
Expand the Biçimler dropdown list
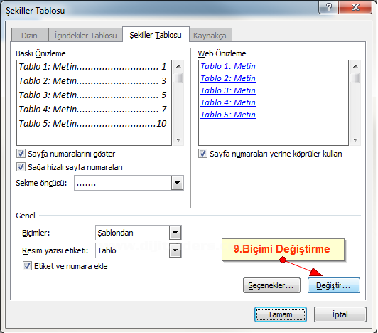(x=175, y=233)
